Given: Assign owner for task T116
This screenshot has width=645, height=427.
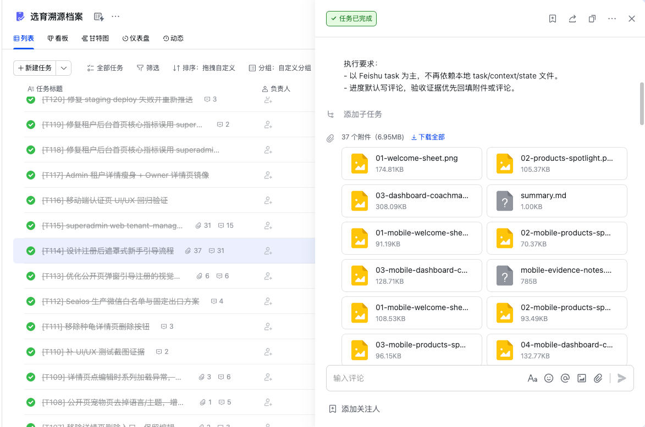Looking at the screenshot, I should 268,200.
